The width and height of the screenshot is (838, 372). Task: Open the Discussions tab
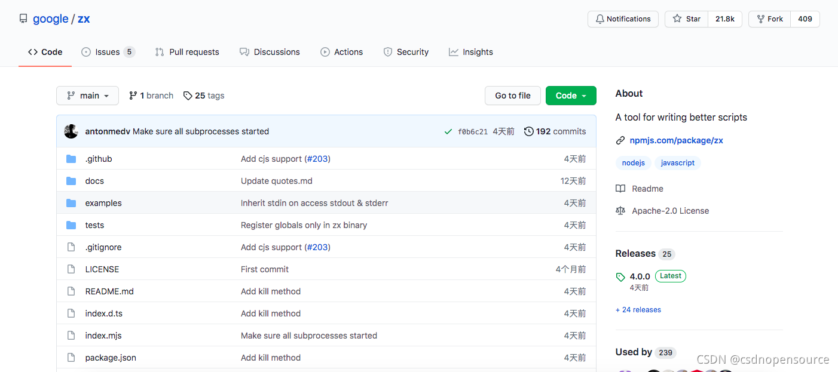click(x=270, y=52)
